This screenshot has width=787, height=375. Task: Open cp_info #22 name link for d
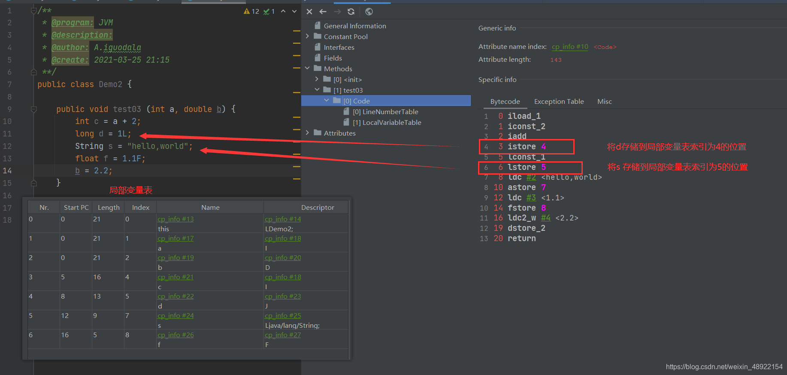[x=176, y=296]
